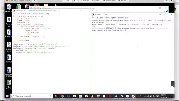Screen dimensions: 179x101
Task: Open Edit menu in linearsearch.py editor
Action: (x=18, y=14)
